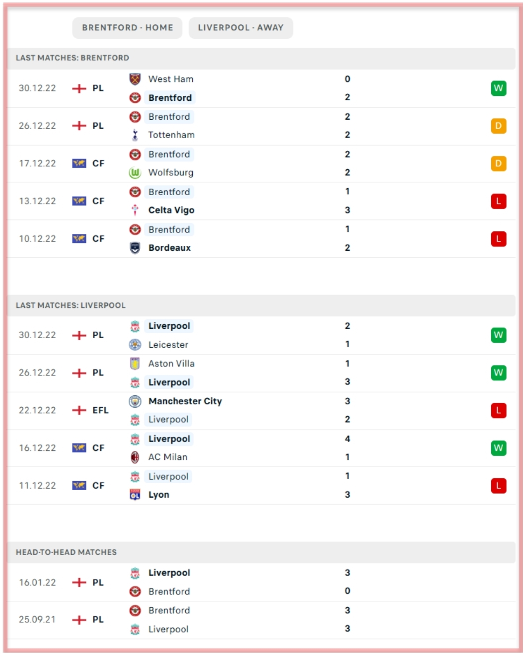Open the West Ham team link

coord(171,79)
